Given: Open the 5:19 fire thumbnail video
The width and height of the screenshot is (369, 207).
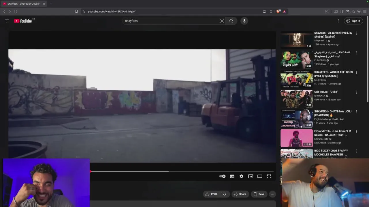Looking at the screenshot, I should [x=297, y=40].
